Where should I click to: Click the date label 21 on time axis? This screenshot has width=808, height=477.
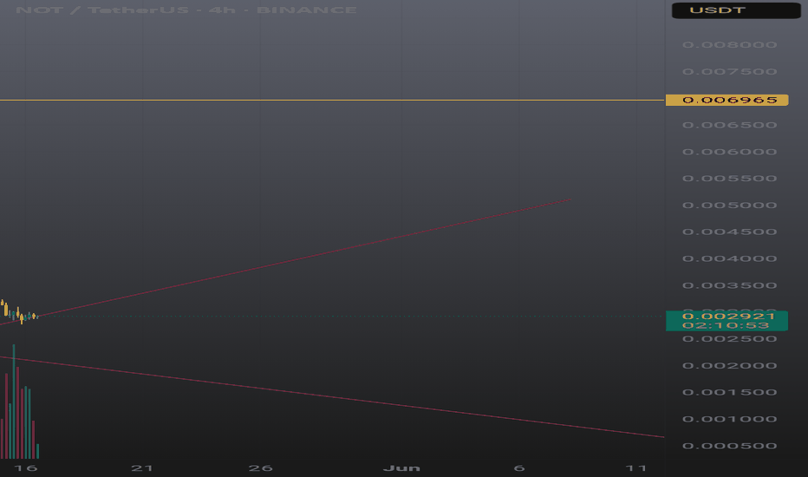pos(141,468)
